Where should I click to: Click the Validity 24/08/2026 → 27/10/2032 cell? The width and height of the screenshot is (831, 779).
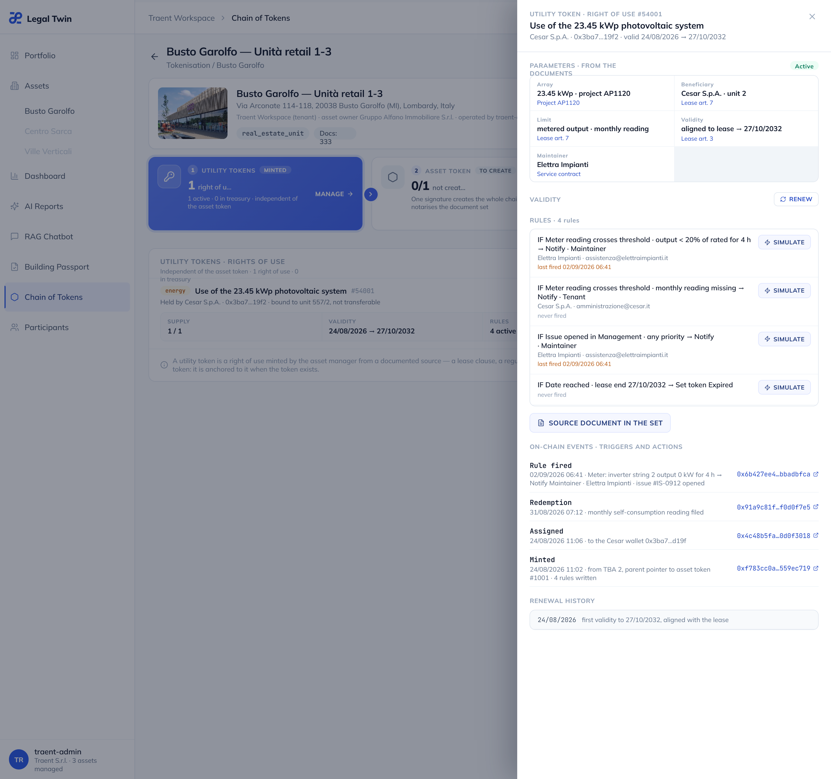(x=403, y=326)
